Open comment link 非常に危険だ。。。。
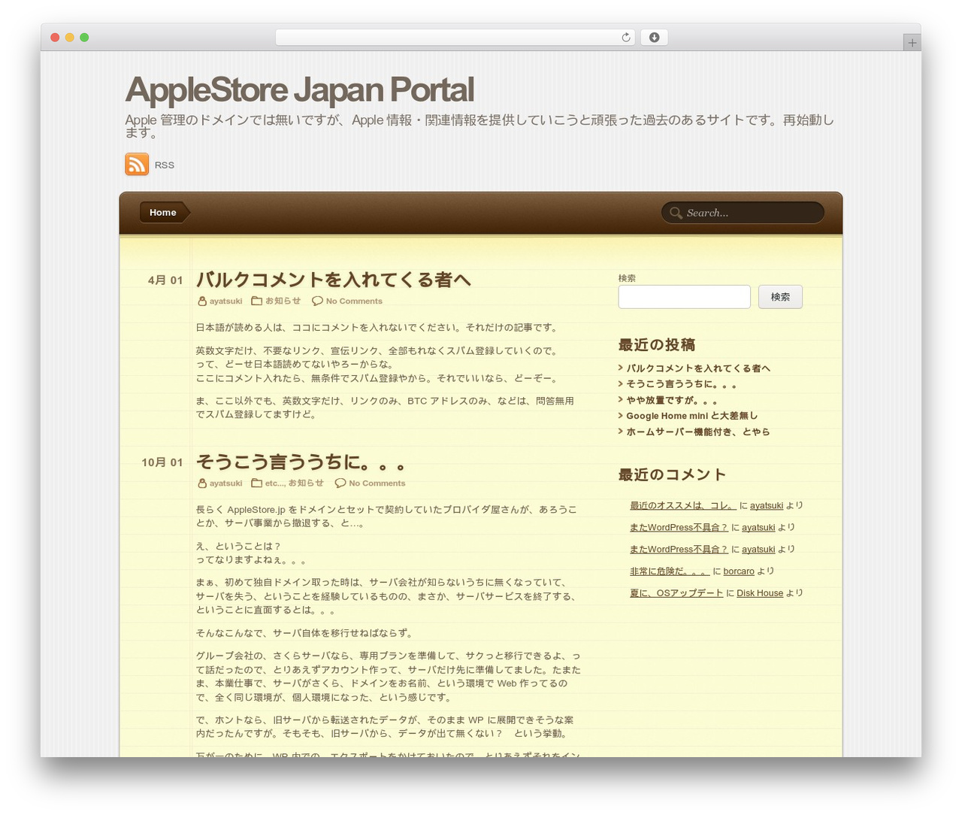 [x=670, y=571]
